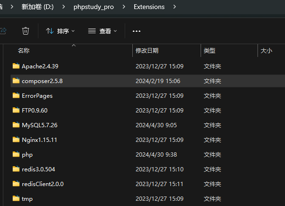Image resolution: width=285 pixels, height=206 pixels.
Task: Click date 2023/12/27 15:11 of redisClient2.0.0
Action: pyautogui.click(x=159, y=184)
